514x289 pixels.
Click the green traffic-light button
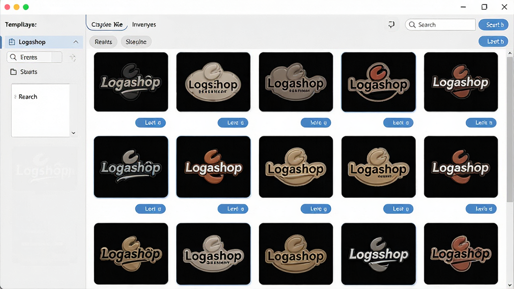(x=26, y=7)
